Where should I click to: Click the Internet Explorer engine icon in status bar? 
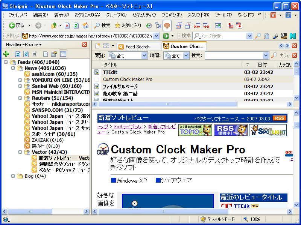tap(5, 219)
